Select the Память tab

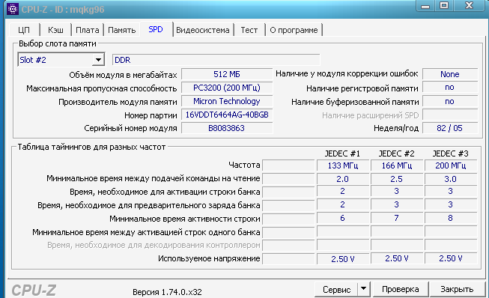121,30
